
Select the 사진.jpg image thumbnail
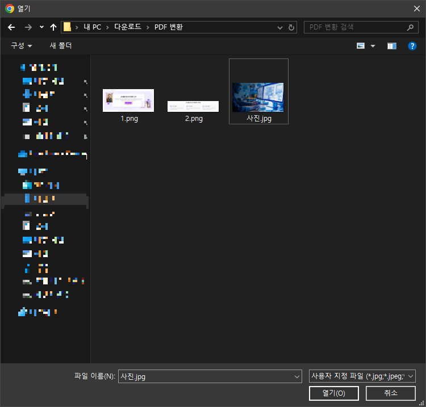tap(258, 97)
